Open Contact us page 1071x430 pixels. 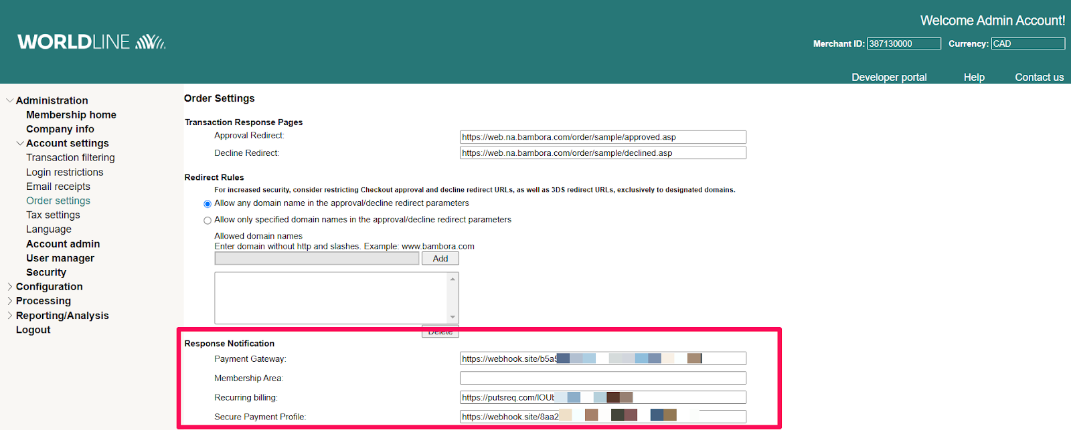pyautogui.click(x=1039, y=77)
